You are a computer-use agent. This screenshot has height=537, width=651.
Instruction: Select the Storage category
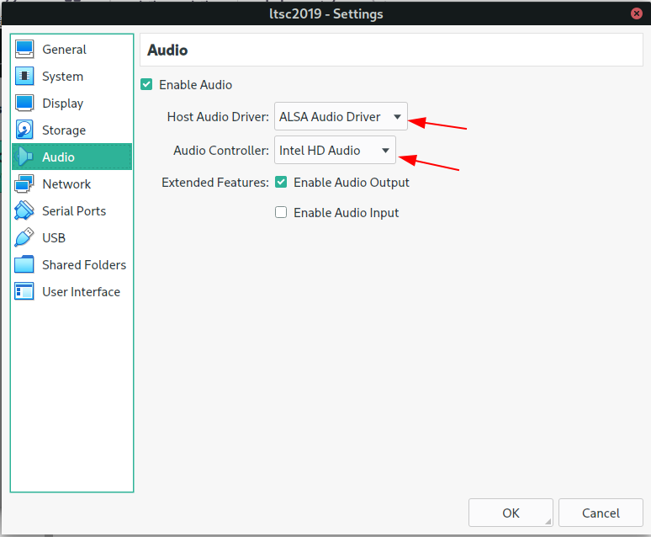click(x=71, y=130)
